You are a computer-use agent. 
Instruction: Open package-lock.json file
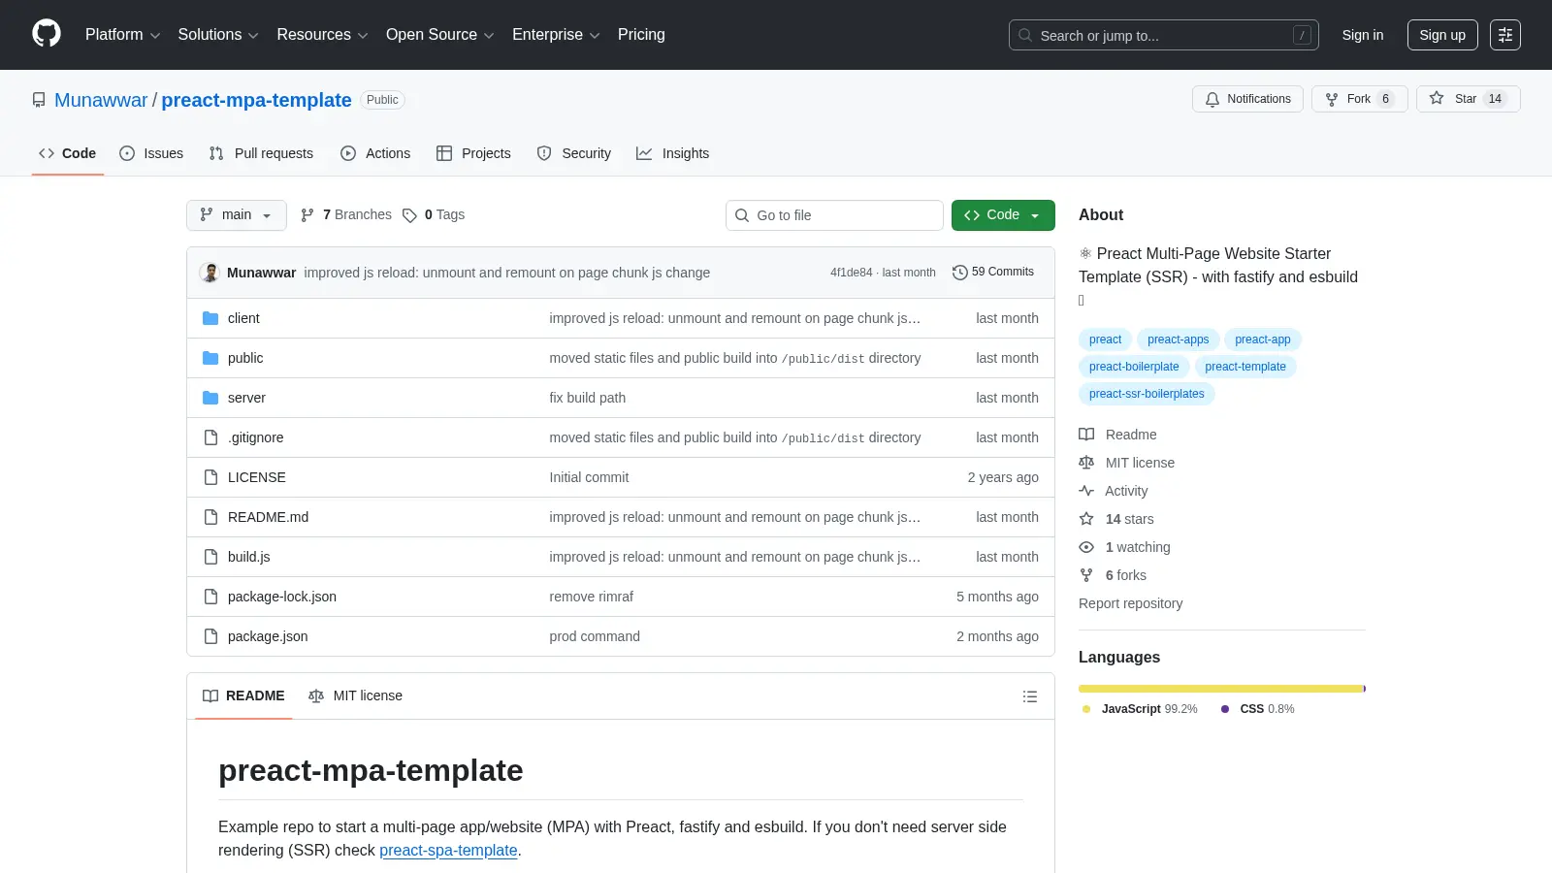(282, 597)
